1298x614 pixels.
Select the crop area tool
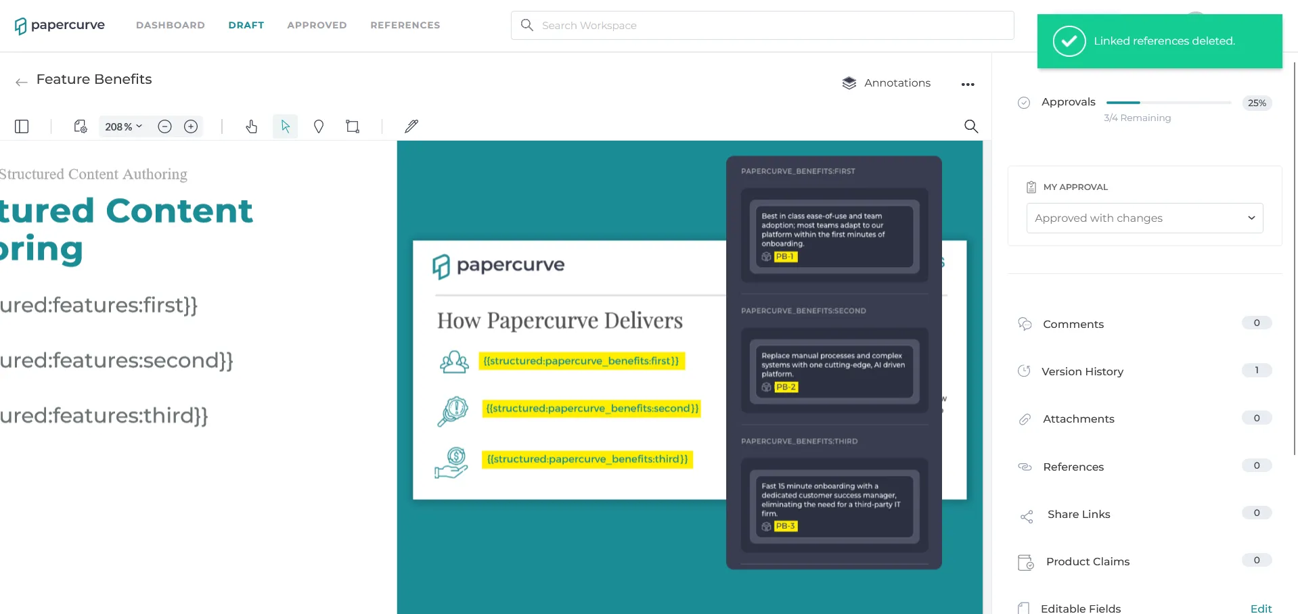[353, 126]
